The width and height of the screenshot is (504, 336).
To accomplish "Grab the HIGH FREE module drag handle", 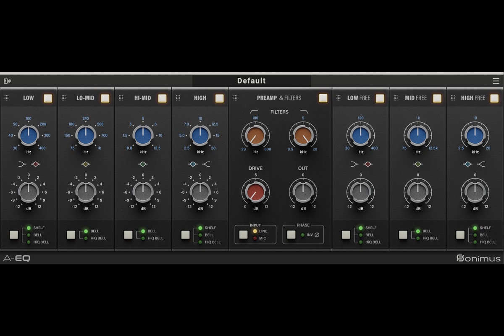I will pyautogui.click(x=453, y=98).
